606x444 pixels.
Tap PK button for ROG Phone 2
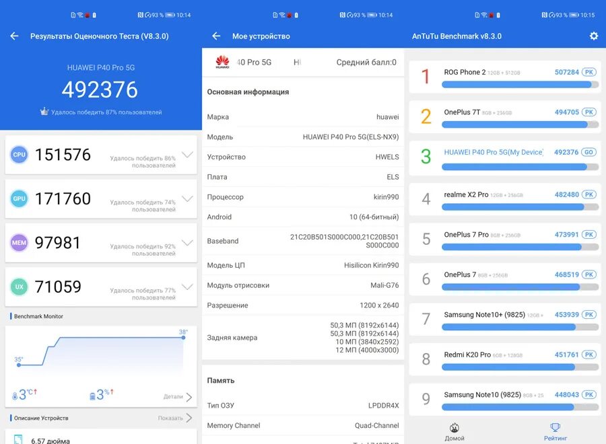[589, 72]
